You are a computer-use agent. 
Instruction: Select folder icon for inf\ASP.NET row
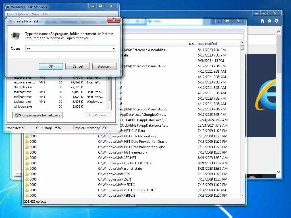point(27,158)
